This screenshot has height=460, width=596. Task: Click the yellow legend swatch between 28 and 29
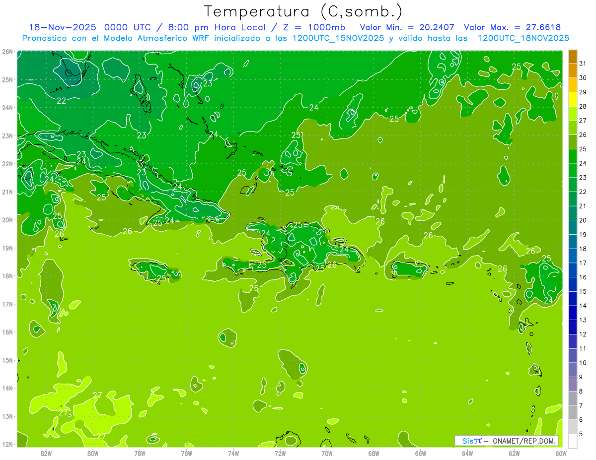573,99
